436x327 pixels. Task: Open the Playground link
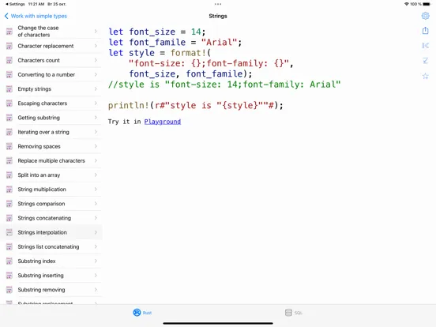[x=163, y=122]
